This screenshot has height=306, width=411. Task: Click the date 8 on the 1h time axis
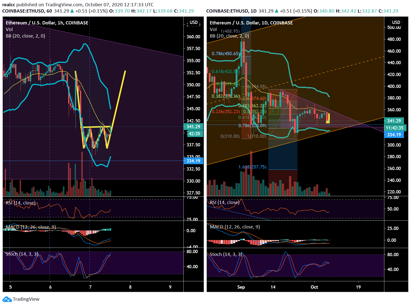tap(130, 287)
